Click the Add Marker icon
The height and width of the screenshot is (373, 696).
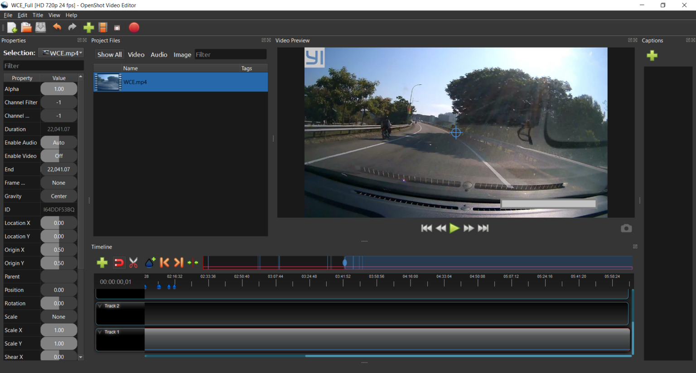(150, 263)
